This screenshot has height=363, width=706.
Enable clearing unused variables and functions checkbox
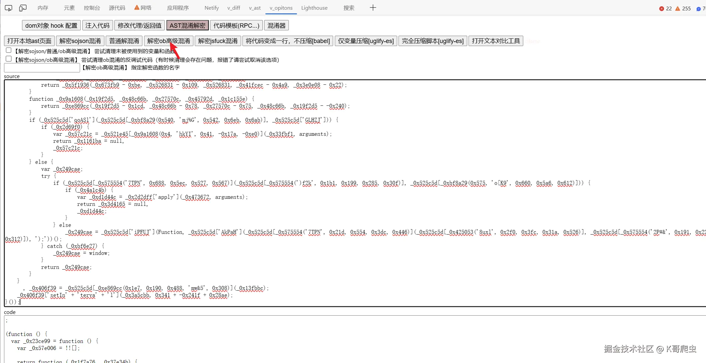coord(9,50)
